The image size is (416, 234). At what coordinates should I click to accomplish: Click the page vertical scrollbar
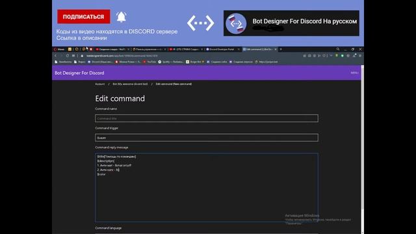tap(363, 138)
